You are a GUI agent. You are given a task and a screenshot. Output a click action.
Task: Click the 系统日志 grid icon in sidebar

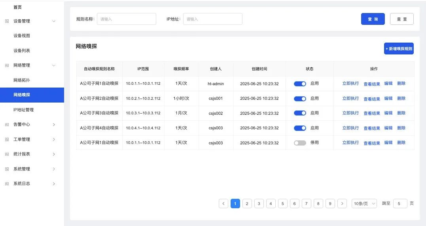point(7,184)
